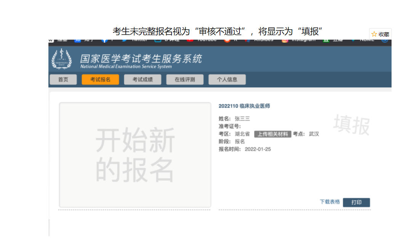Switch to the 考试成绩 tab

coord(143,80)
